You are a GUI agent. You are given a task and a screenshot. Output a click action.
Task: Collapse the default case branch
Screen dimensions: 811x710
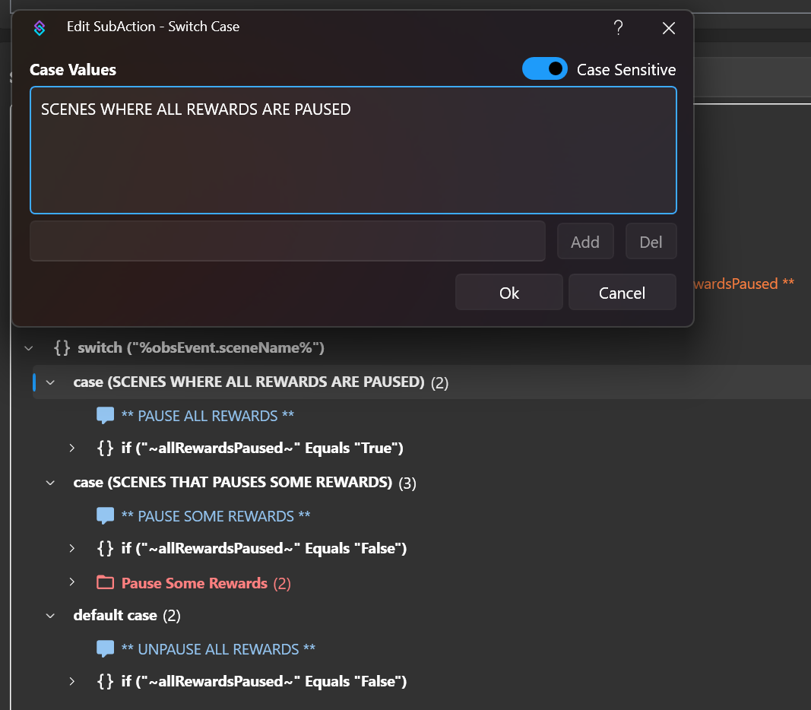[x=51, y=615]
